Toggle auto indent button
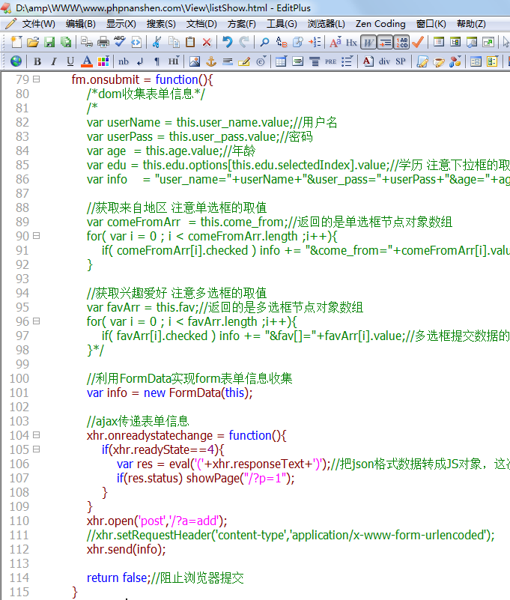Screen dimensions: 510x600 (385, 42)
